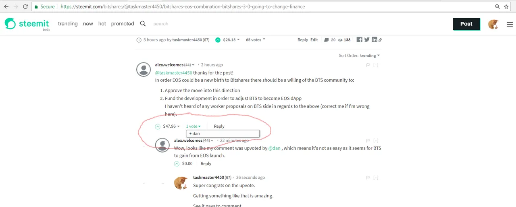Flag the taskmaster4450 26 seconds ago comment

pos(368,178)
